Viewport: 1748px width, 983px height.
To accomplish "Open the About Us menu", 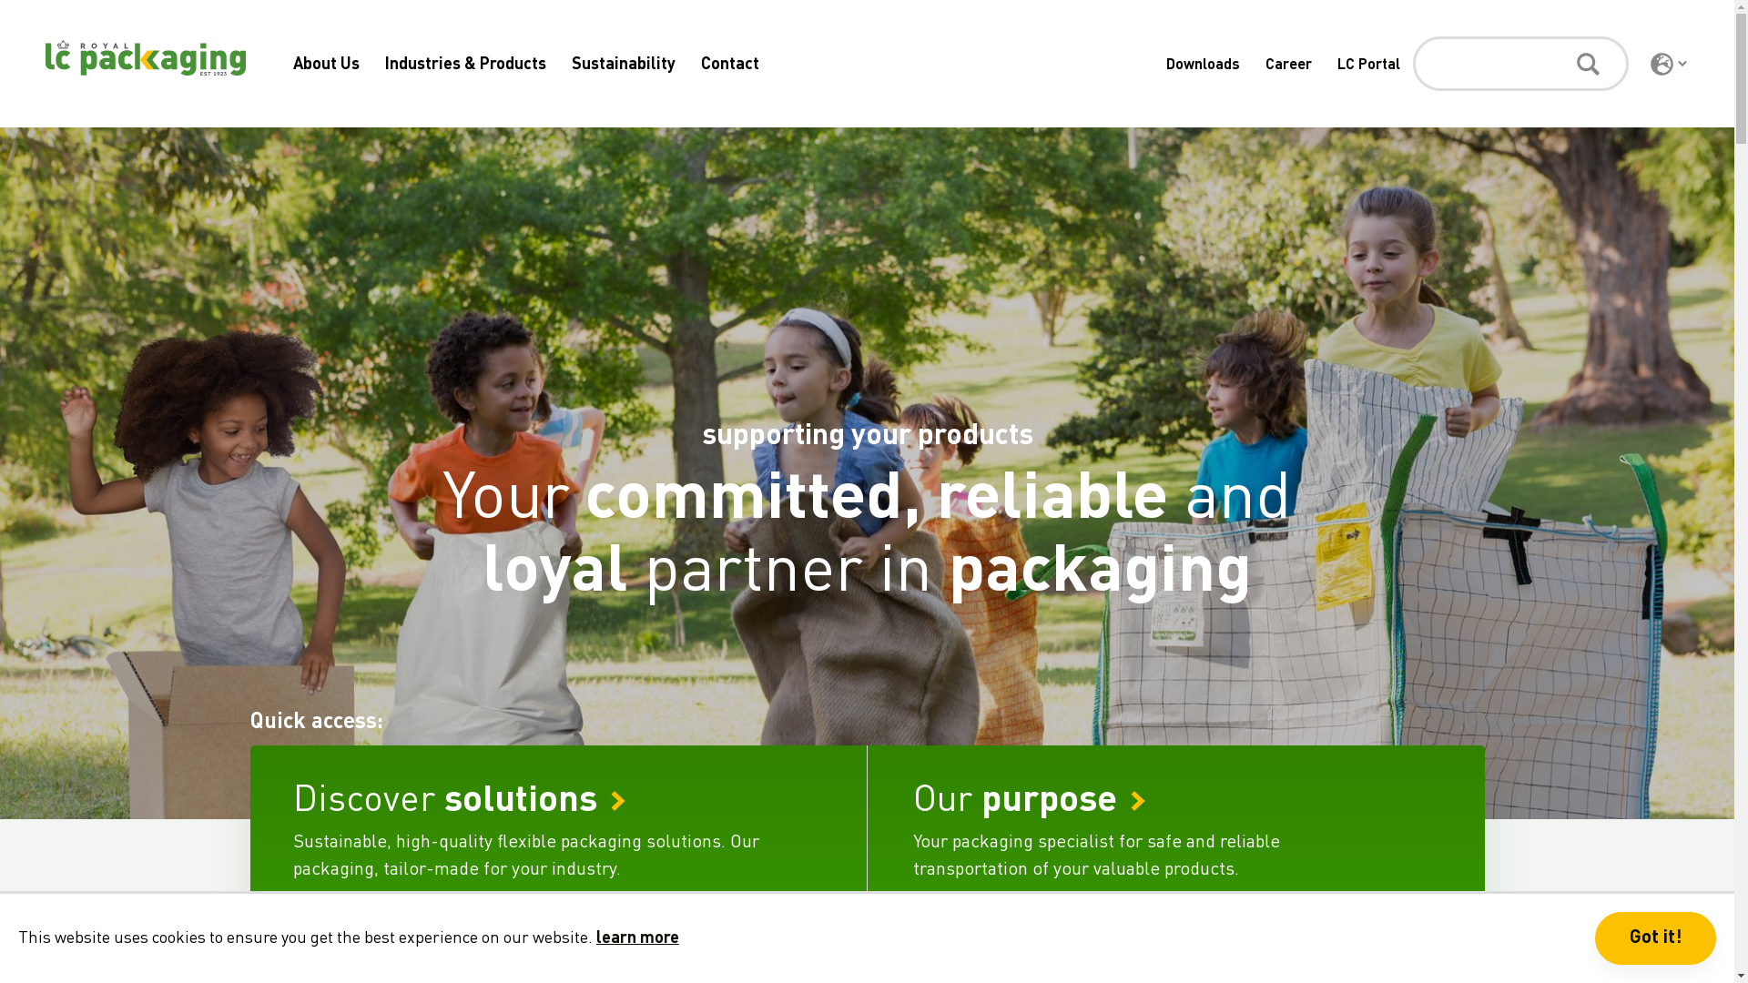I will point(326,64).
